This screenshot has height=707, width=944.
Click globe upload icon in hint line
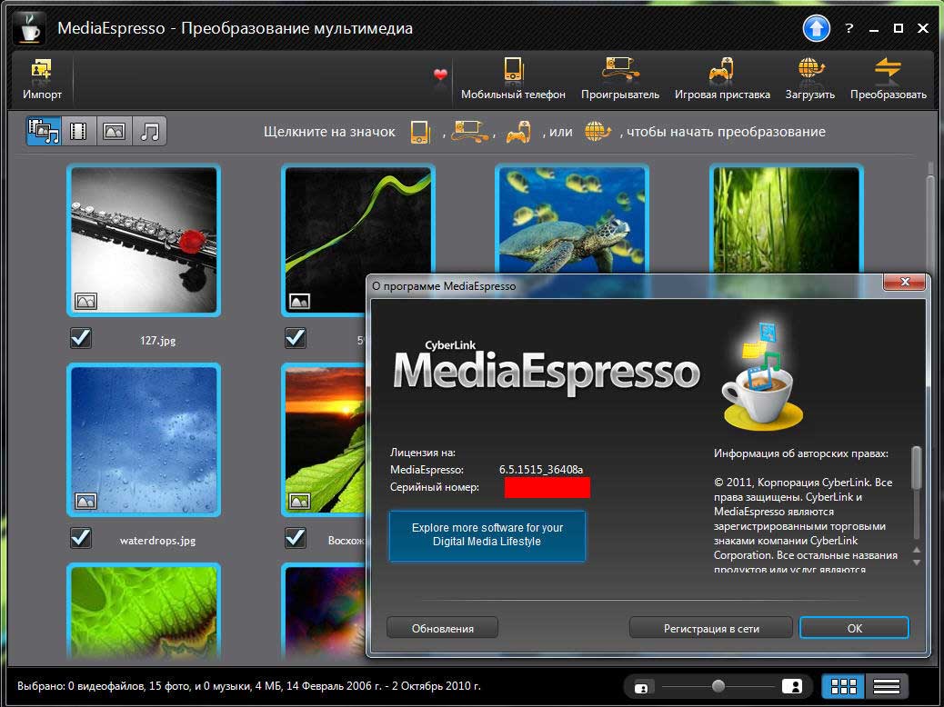598,131
